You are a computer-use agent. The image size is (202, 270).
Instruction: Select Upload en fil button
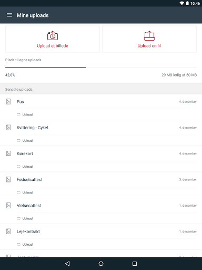pos(149,40)
